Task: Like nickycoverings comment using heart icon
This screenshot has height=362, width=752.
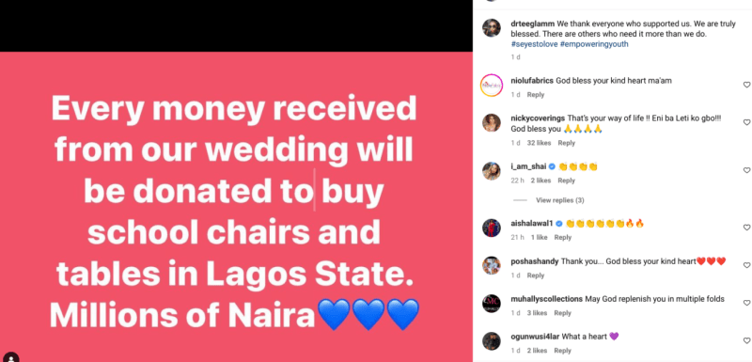Action: 746,123
